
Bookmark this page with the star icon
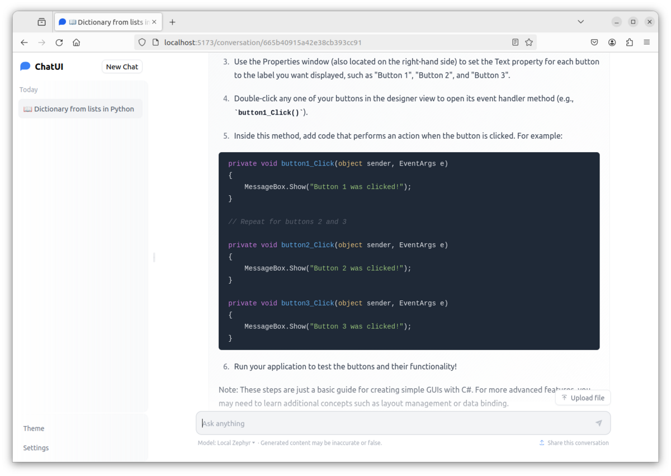point(529,43)
